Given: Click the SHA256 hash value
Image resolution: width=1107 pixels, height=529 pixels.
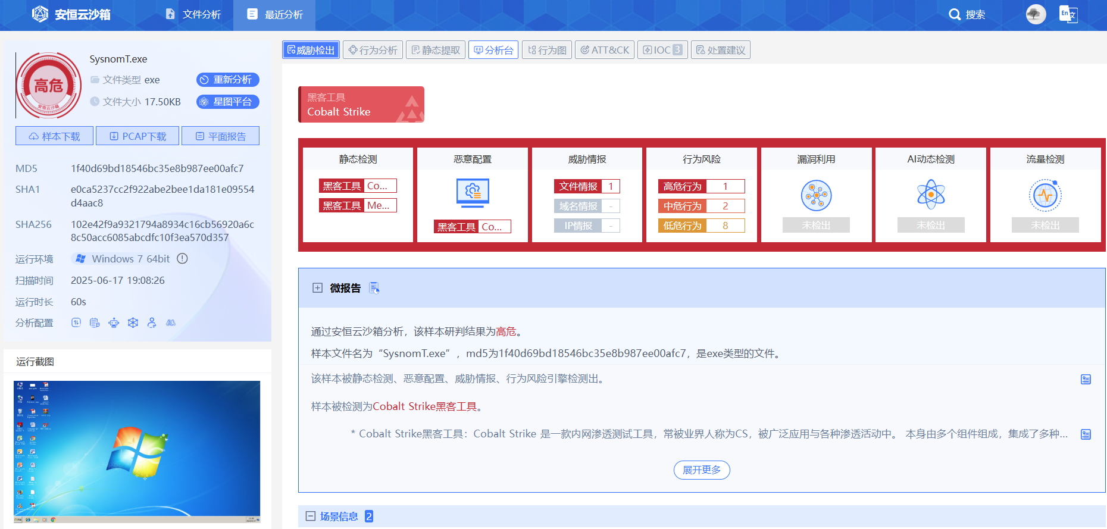Looking at the screenshot, I should point(162,231).
